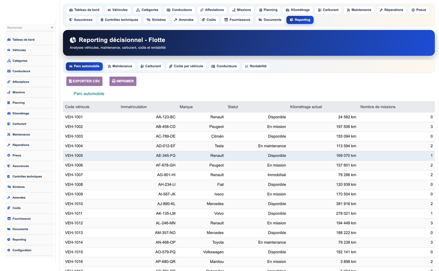
Task: Open Amendes in top navigation
Action: [184, 20]
